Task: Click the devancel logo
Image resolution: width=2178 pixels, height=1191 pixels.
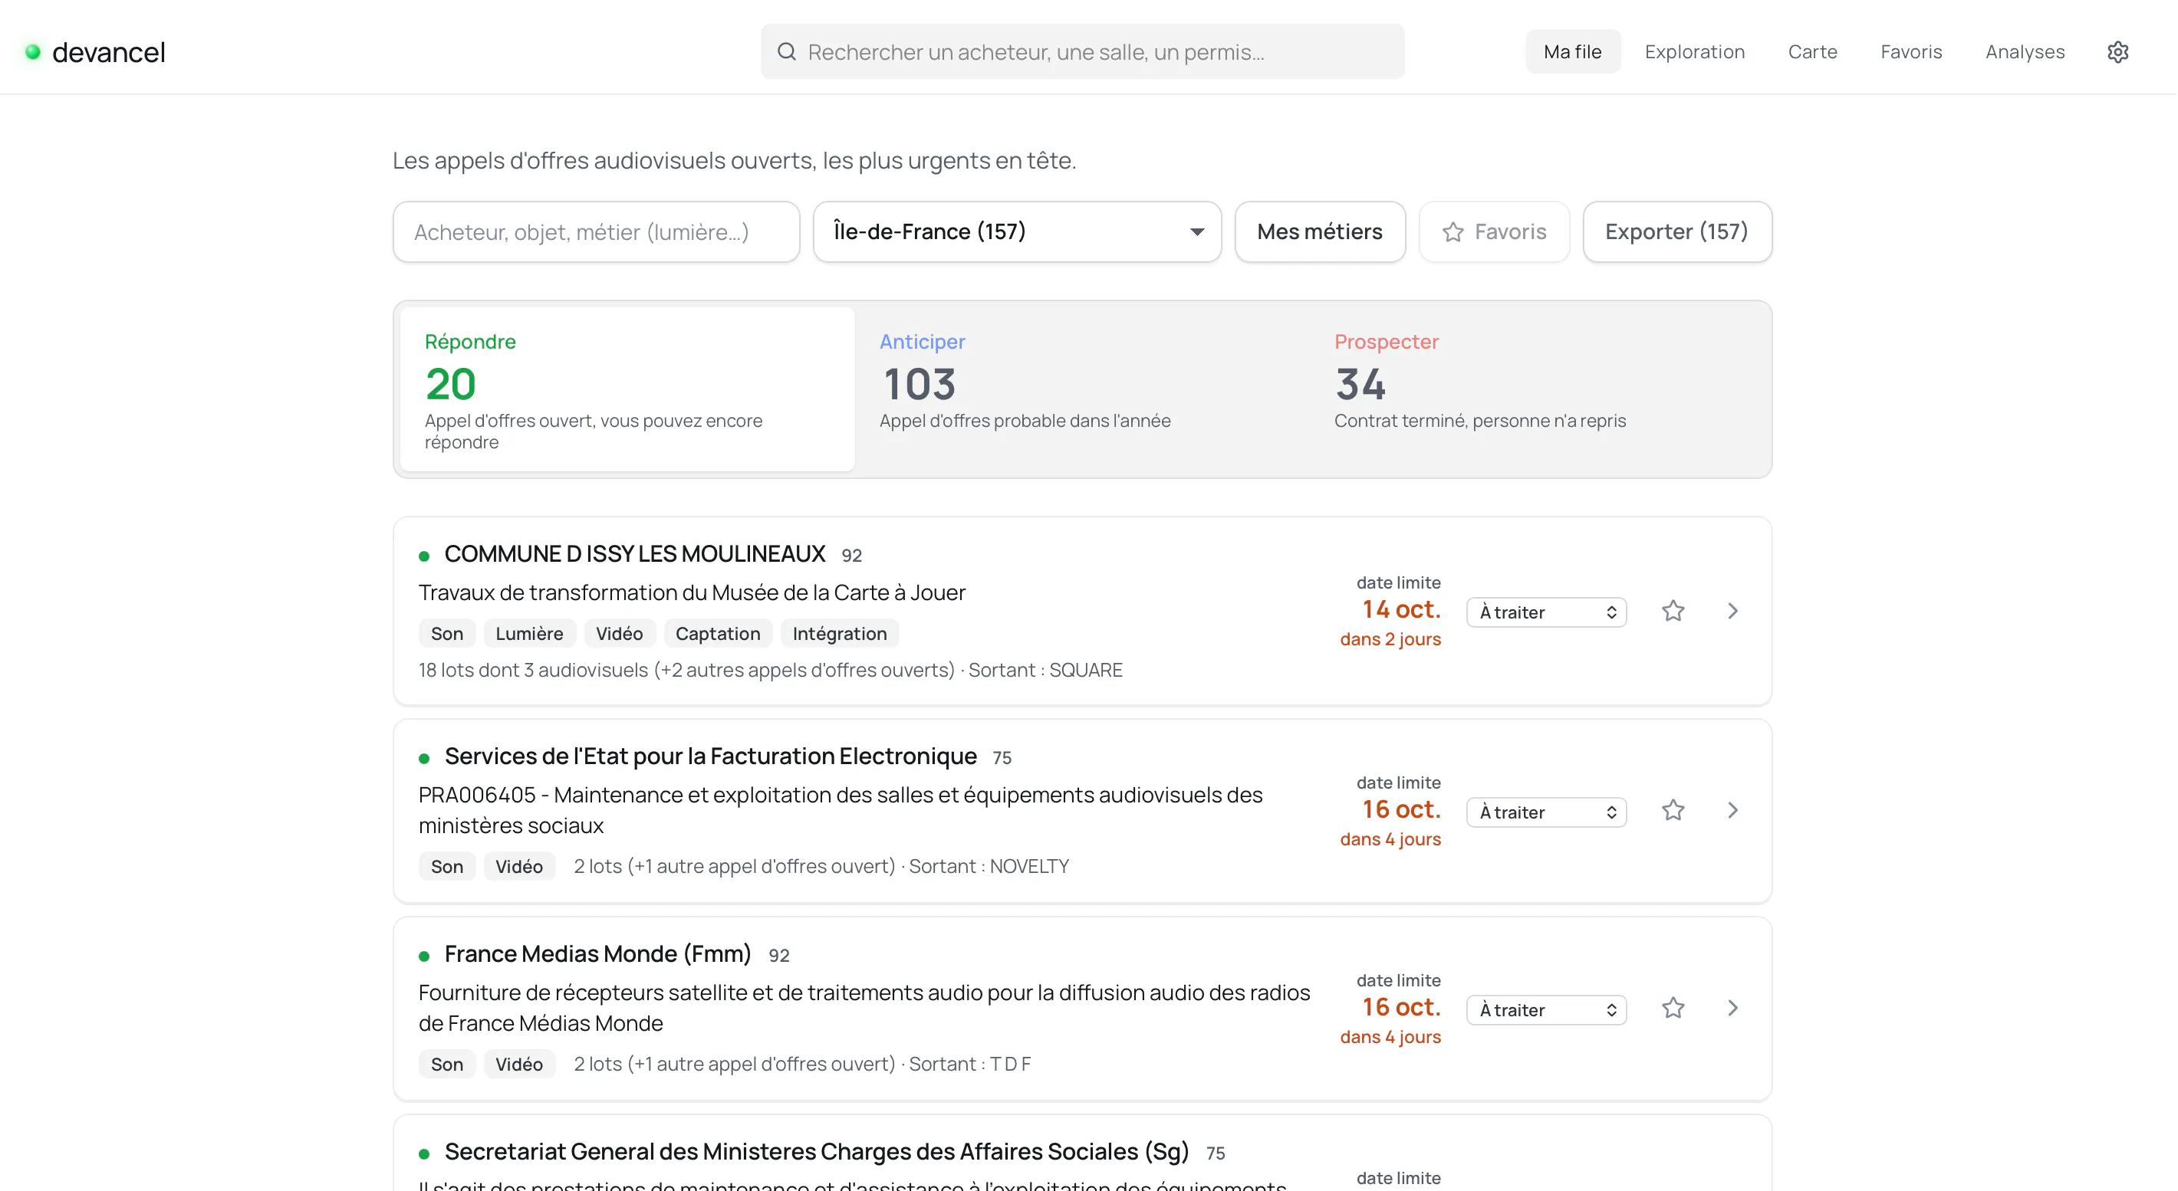Action: 96,51
